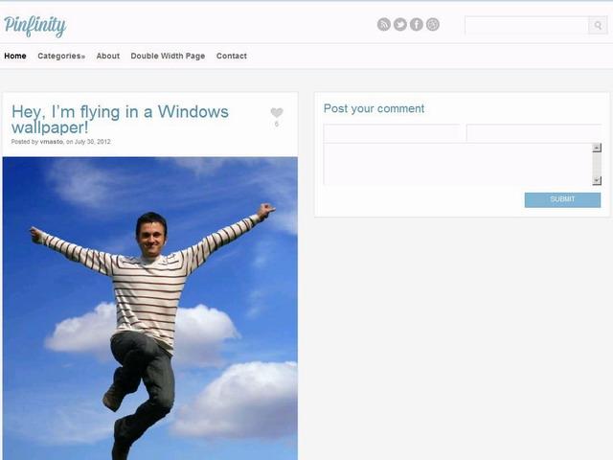The image size is (613, 460).
Task: Open author link vmasto
Action: pyautogui.click(x=51, y=142)
